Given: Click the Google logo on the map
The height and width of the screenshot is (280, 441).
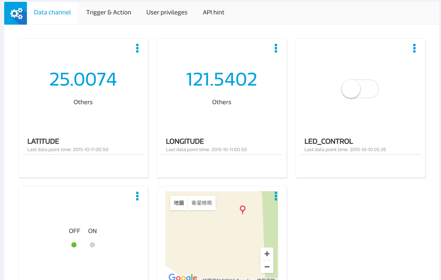Looking at the screenshot, I should tap(183, 277).
